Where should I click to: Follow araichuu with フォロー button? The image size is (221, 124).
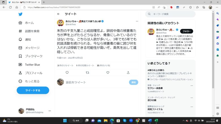pos(187,31)
